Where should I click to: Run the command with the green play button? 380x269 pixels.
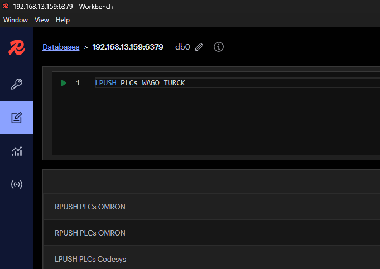pyautogui.click(x=64, y=83)
